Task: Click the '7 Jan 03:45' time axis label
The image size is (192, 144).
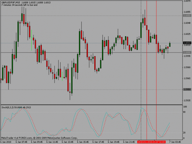Action: tap(175, 142)
